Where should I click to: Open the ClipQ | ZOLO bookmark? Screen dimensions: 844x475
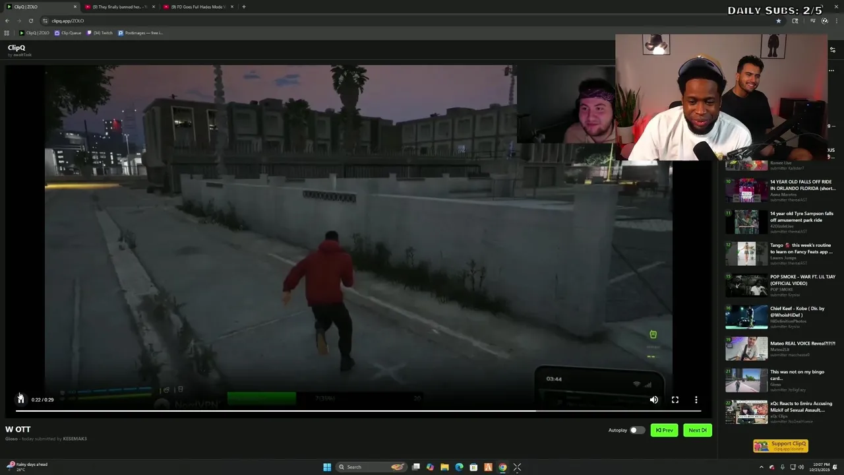pyautogui.click(x=34, y=33)
